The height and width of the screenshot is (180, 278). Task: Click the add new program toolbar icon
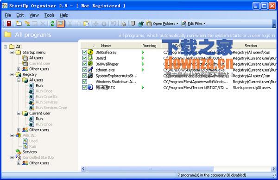tap(27, 24)
